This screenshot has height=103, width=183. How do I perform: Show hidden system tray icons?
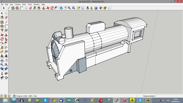(154, 100)
